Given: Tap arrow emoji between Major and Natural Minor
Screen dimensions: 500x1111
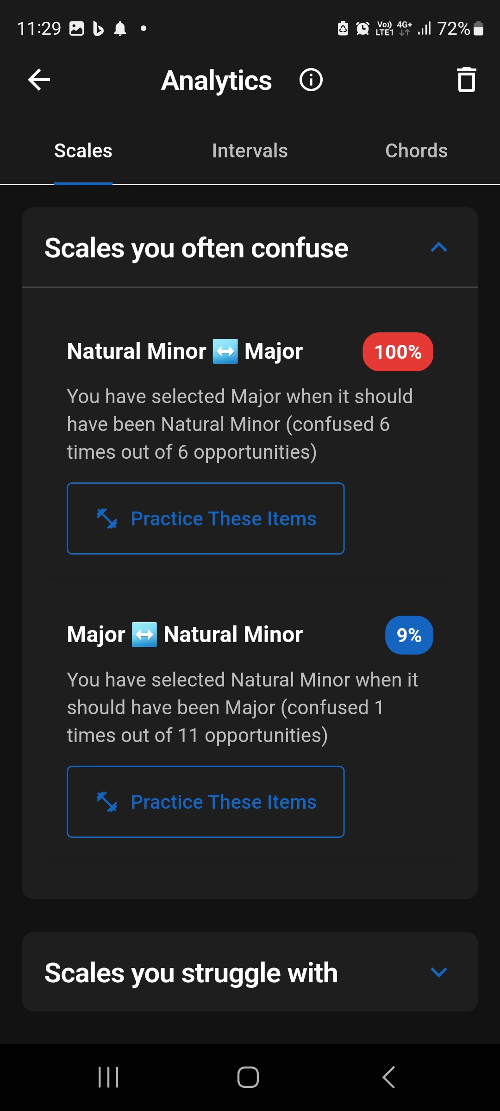Looking at the screenshot, I should 144,635.
